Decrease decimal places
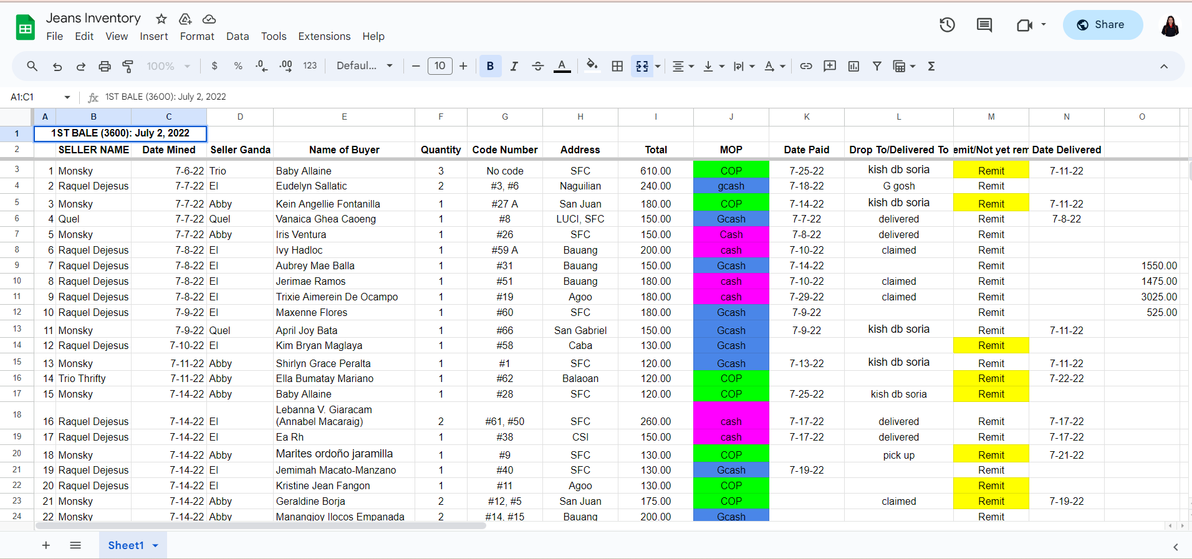 pyautogui.click(x=262, y=66)
